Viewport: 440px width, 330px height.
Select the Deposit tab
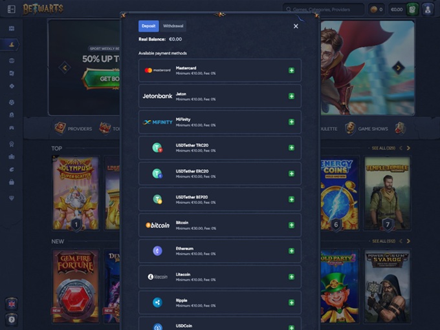click(148, 26)
